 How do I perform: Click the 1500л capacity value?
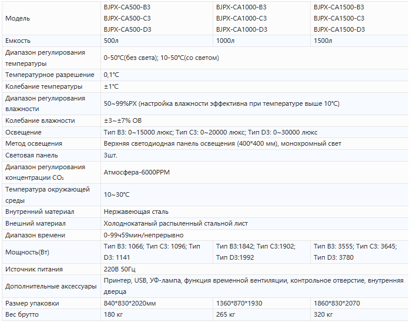[323, 41]
